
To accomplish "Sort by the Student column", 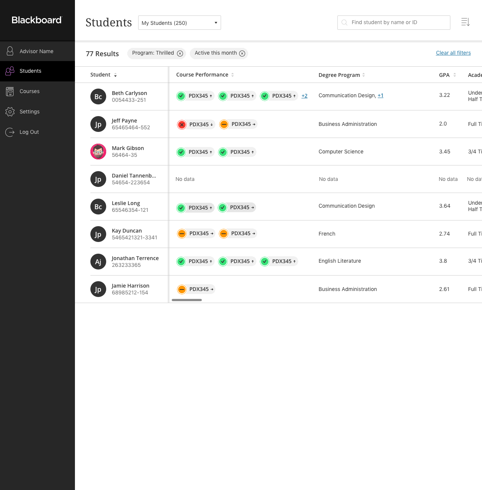I will coord(115,75).
